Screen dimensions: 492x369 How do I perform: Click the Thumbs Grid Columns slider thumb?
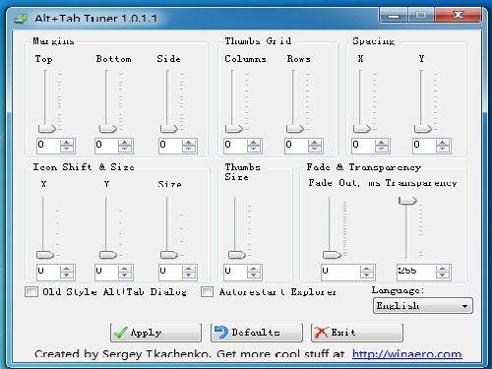pos(234,129)
